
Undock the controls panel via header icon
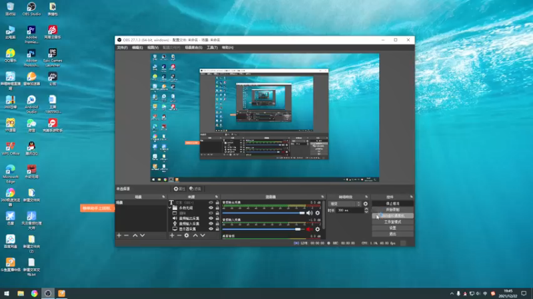[x=411, y=197]
